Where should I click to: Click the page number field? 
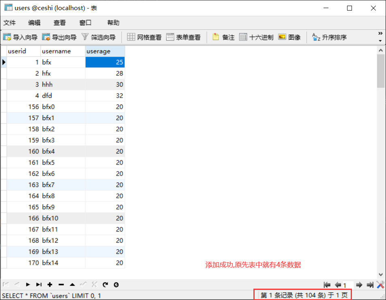pyautogui.click(x=348, y=285)
